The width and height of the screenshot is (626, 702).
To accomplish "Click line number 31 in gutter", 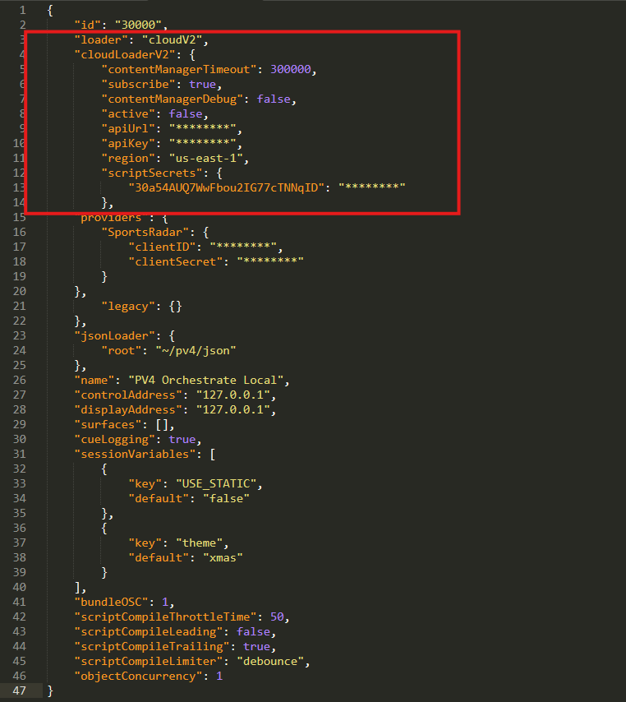I will click(x=19, y=454).
